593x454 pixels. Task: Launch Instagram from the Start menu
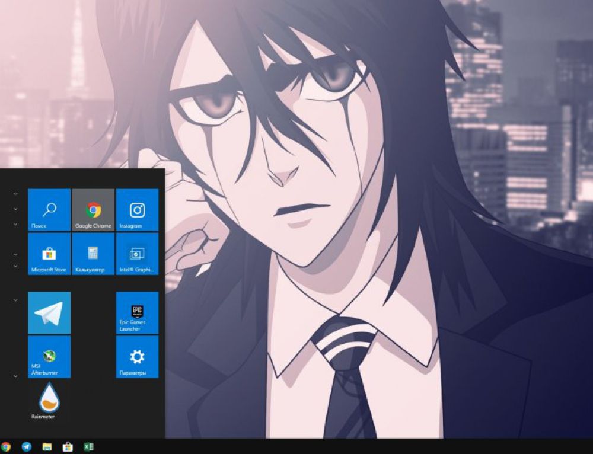click(x=136, y=209)
